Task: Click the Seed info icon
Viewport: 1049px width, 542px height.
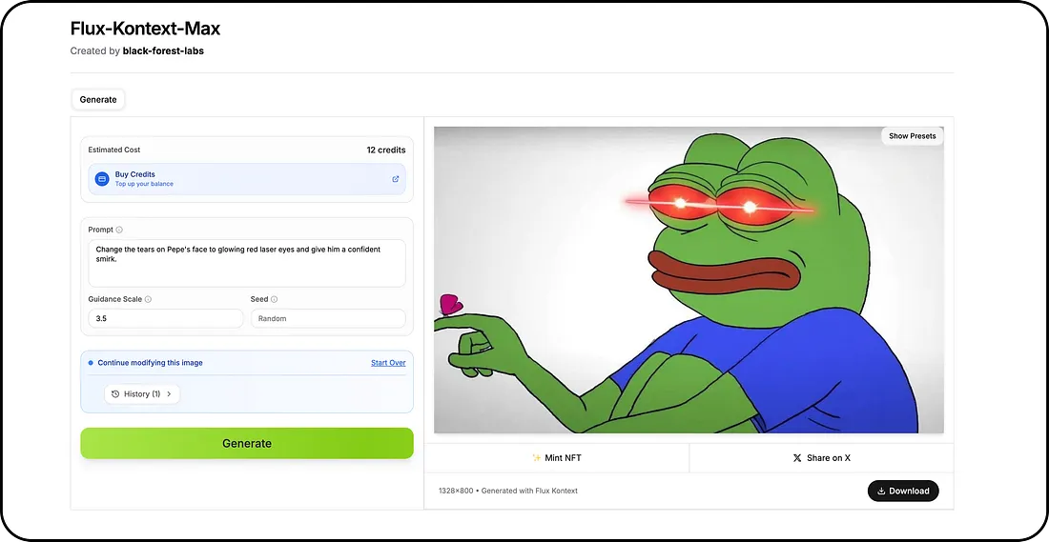Action: (275, 299)
